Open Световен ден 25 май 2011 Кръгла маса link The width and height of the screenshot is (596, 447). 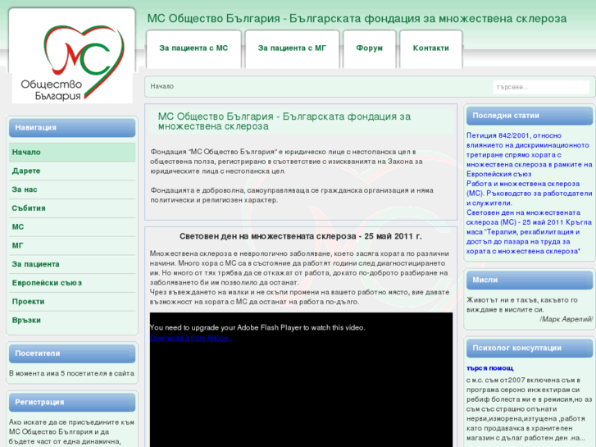[x=529, y=232]
